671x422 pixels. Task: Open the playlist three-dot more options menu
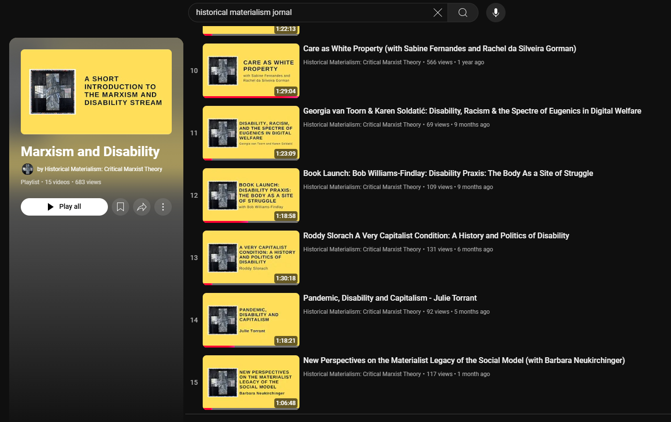coord(163,207)
